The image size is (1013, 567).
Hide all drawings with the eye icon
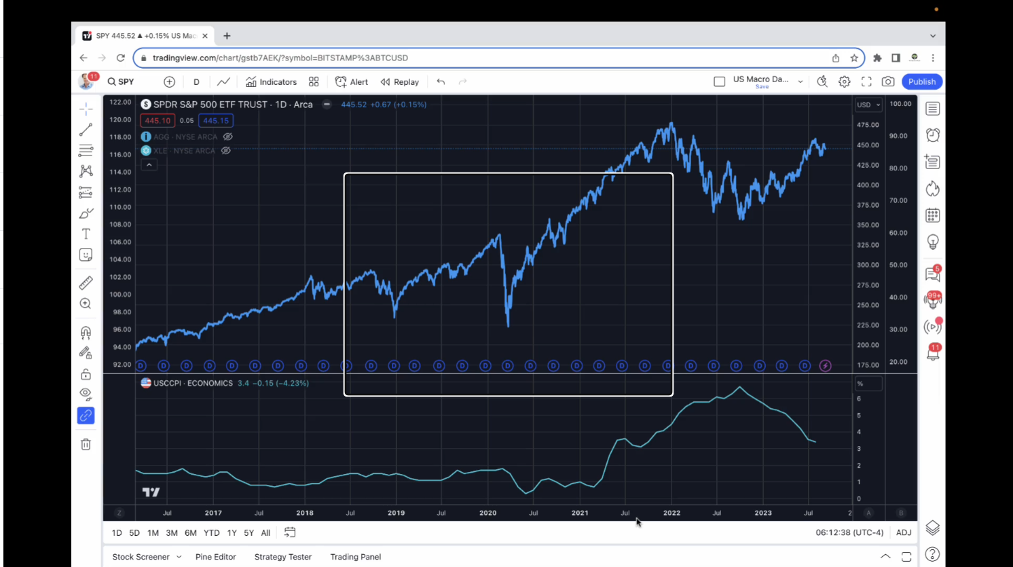pos(86,394)
